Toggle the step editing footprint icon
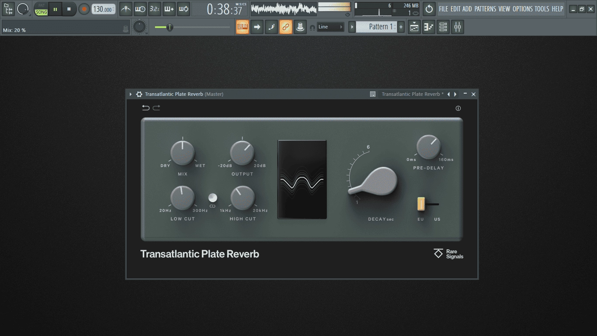Screen dimensions: 597x336 [271, 27]
